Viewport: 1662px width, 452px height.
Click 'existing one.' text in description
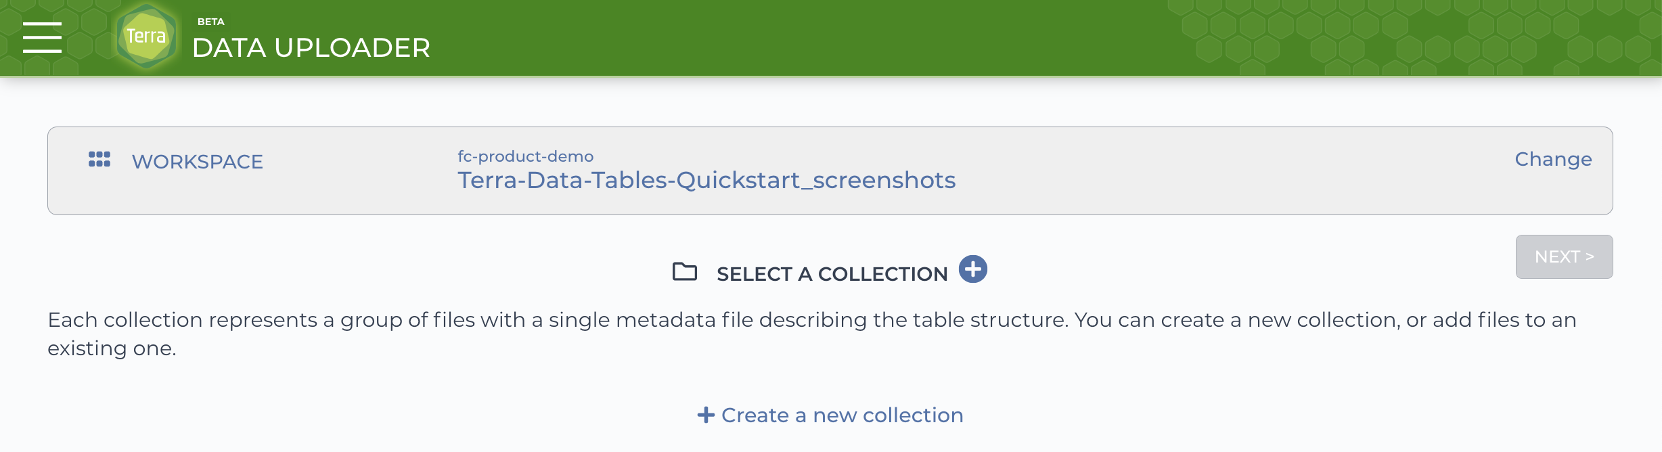pyautogui.click(x=112, y=348)
